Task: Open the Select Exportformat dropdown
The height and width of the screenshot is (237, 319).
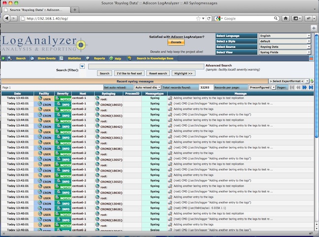Action: (288, 81)
